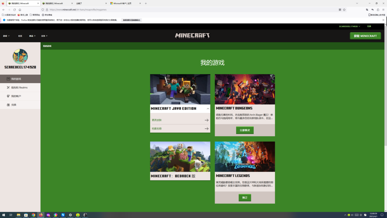Click the 更改皮肤 link
The height and width of the screenshot is (218, 387).
coord(157,120)
